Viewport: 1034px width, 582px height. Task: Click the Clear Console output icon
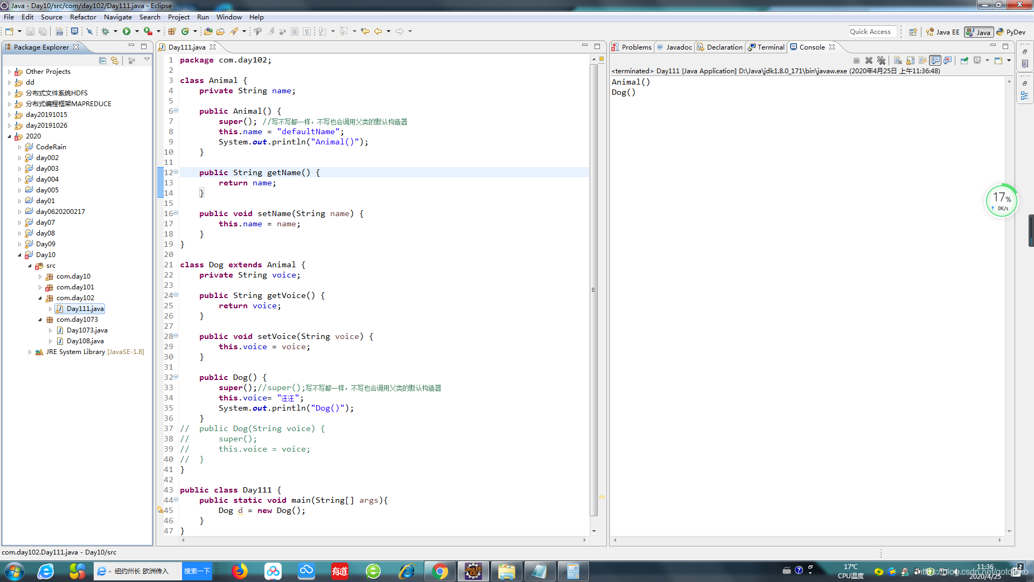[x=897, y=60]
